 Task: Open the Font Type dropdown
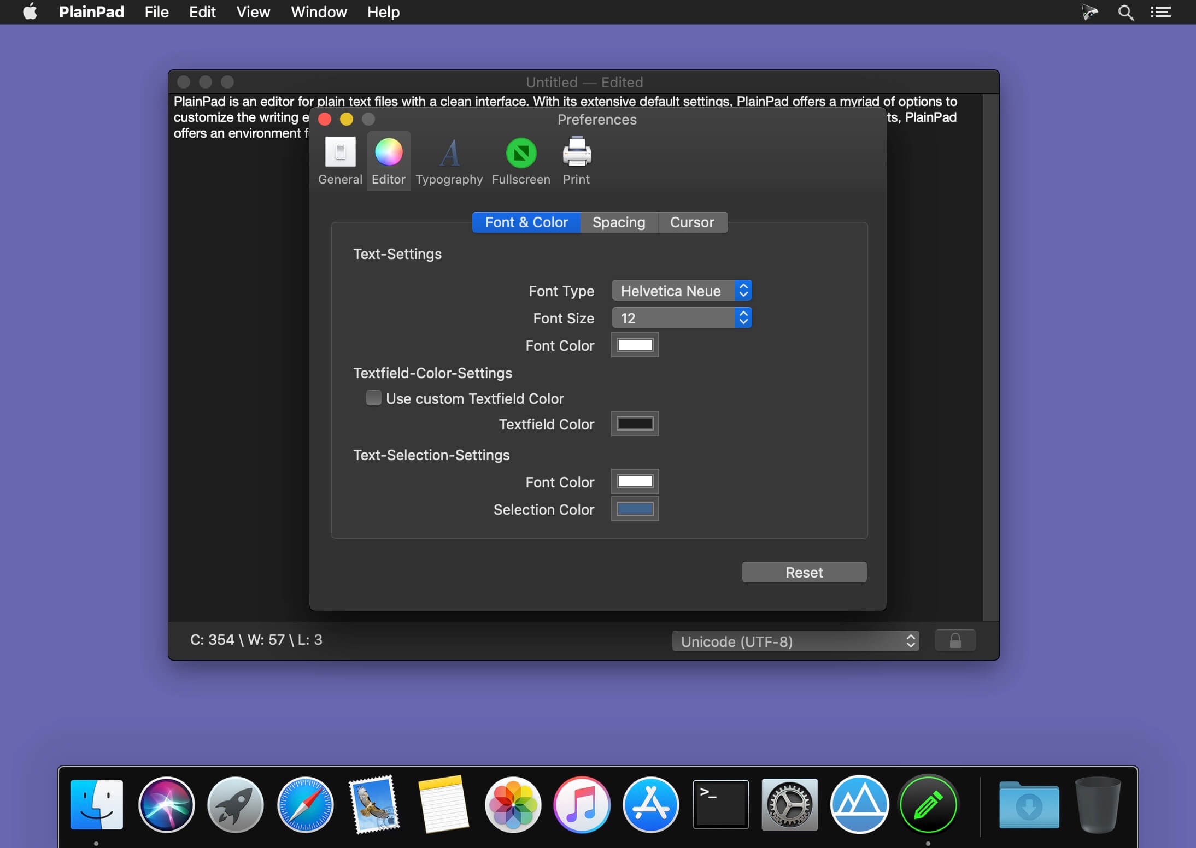tap(682, 291)
